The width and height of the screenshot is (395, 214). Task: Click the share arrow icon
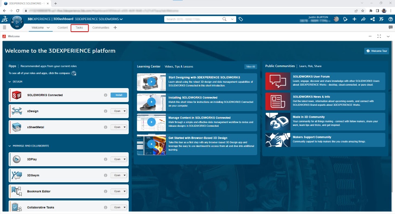tap(363, 19)
